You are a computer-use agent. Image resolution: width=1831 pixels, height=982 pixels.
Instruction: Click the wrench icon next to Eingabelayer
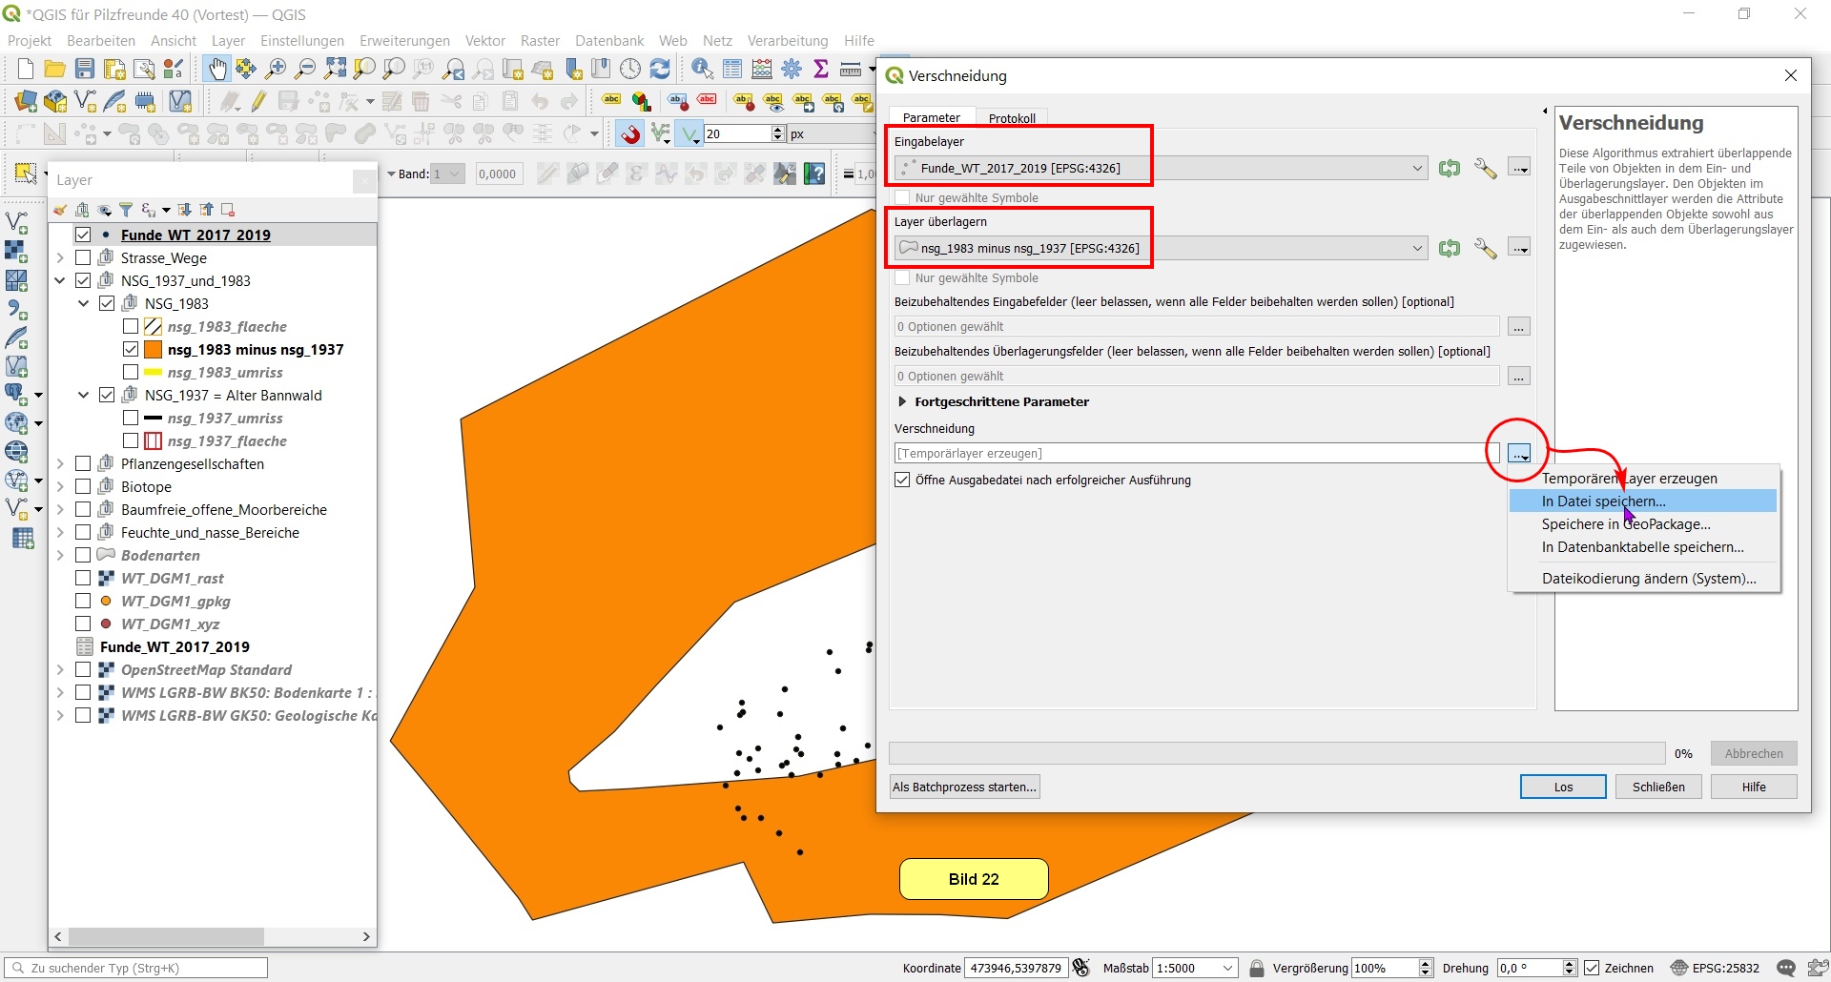click(1485, 169)
